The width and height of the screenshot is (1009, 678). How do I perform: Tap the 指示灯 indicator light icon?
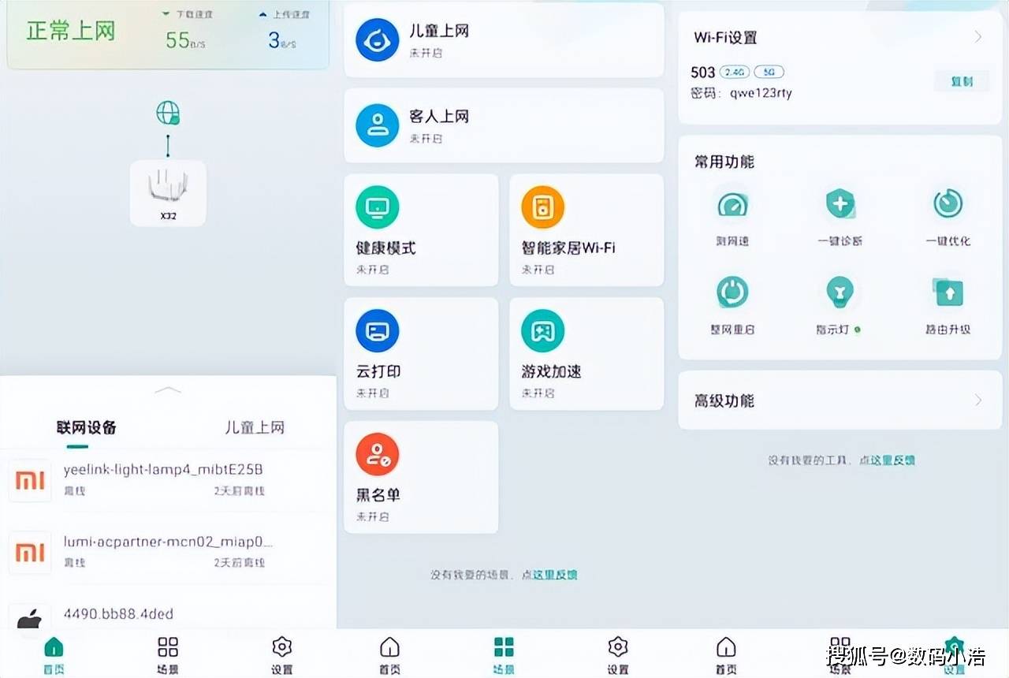[x=840, y=293]
